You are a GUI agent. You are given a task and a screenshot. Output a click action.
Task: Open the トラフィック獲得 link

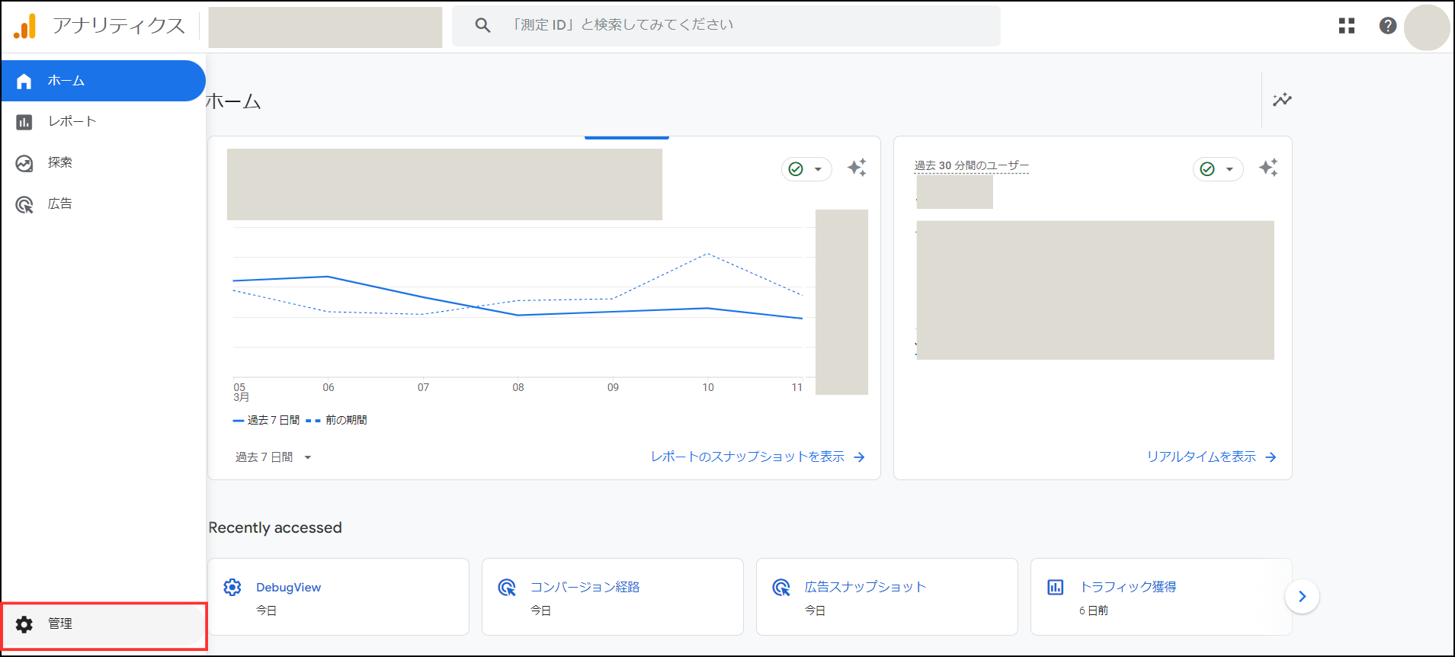coord(1128,587)
